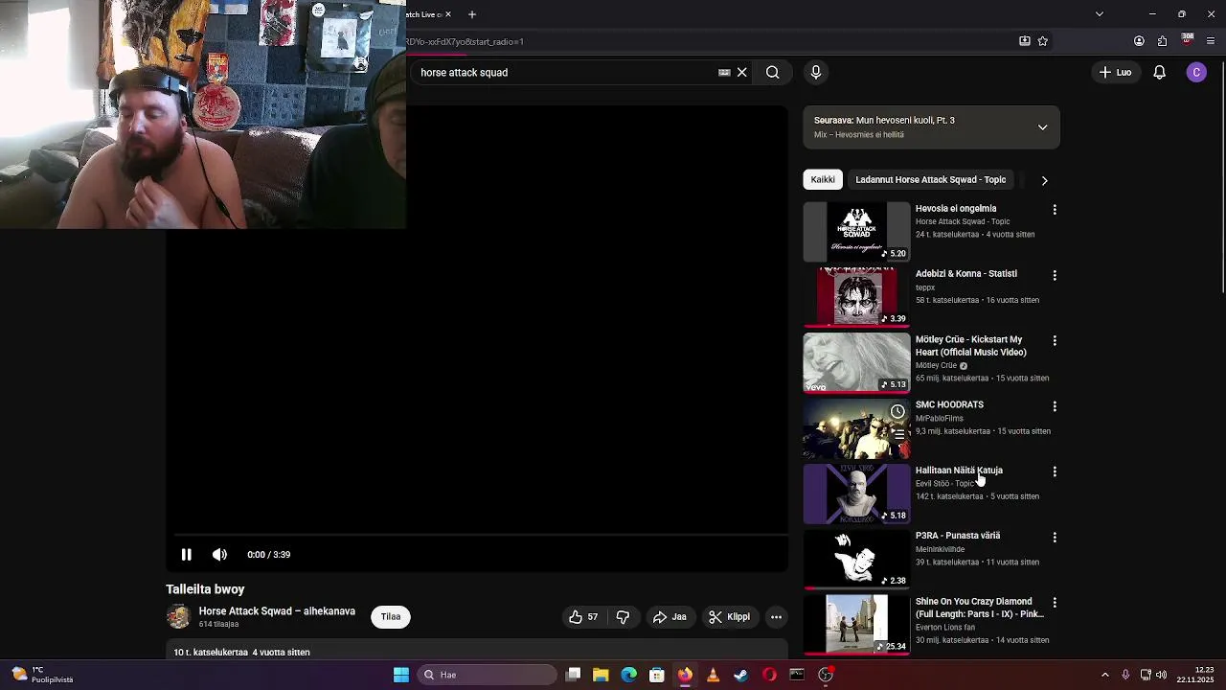Select Ladannut Horse Attack Sqwad - Topic chip
The width and height of the screenshot is (1226, 690).
tap(930, 179)
